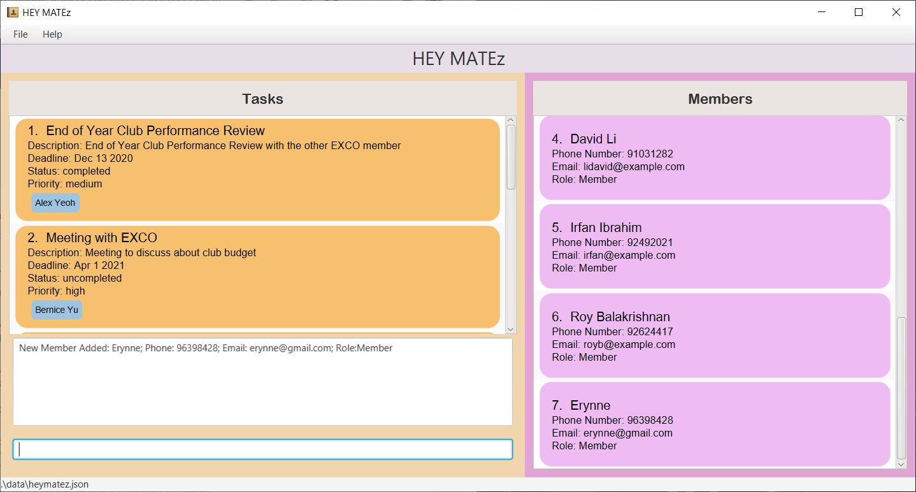Click the Members panel header
The image size is (916, 492).
click(x=720, y=99)
